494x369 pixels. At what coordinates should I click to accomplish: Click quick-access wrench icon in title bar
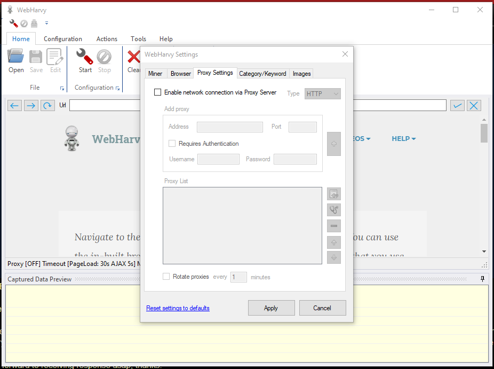tap(13, 23)
